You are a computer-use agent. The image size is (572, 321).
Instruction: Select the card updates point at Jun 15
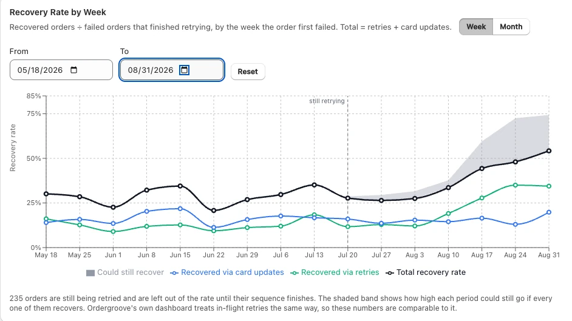(180, 209)
